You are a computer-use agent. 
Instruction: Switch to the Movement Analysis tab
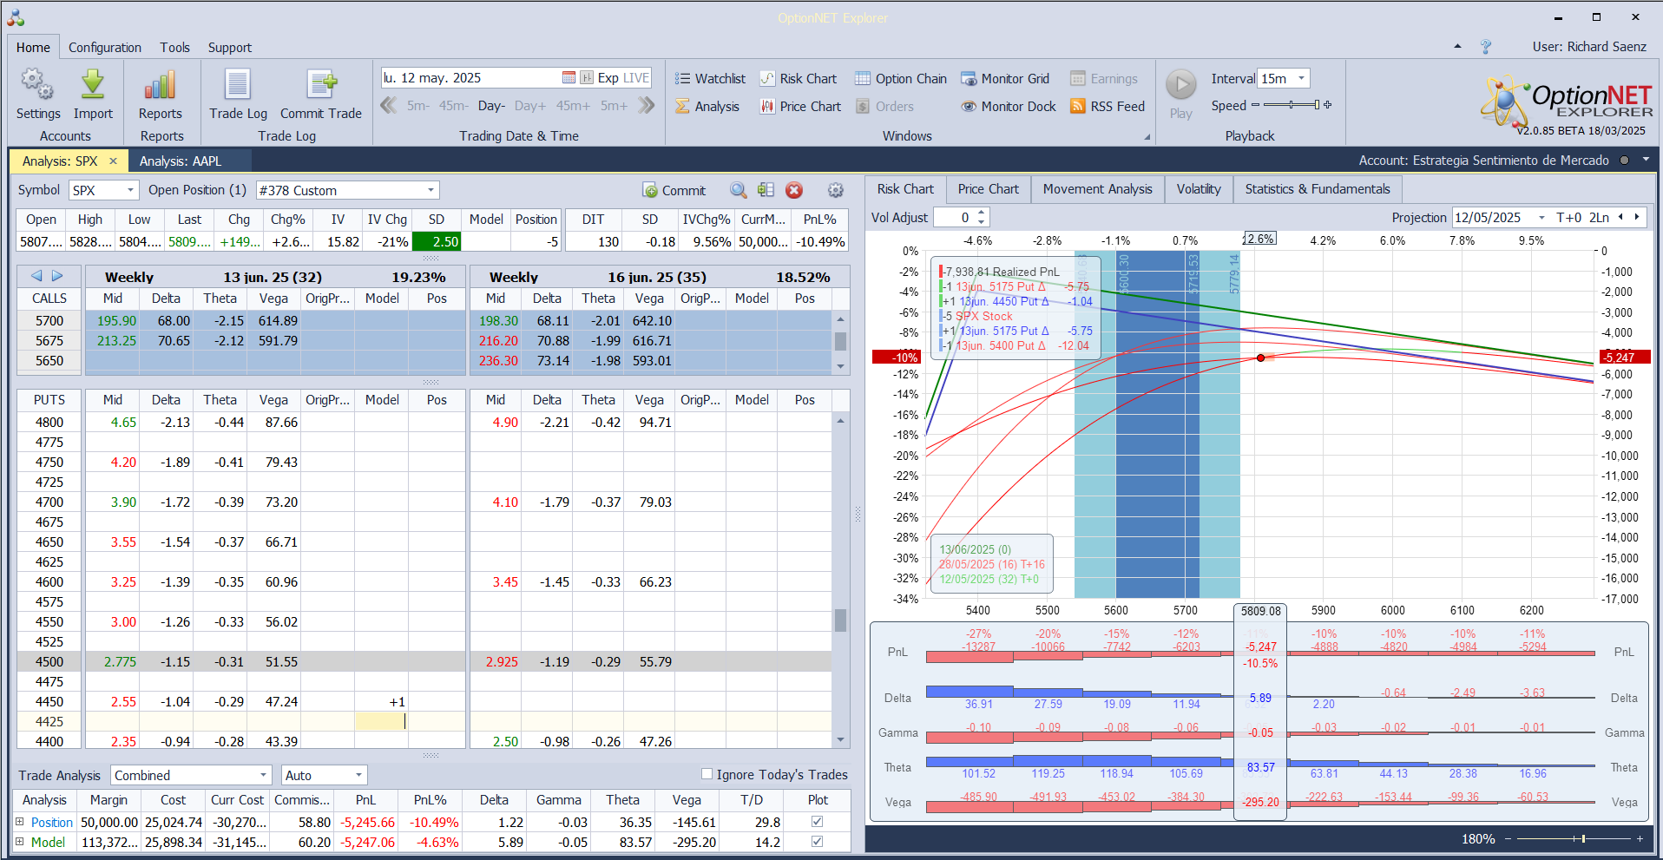point(1098,189)
